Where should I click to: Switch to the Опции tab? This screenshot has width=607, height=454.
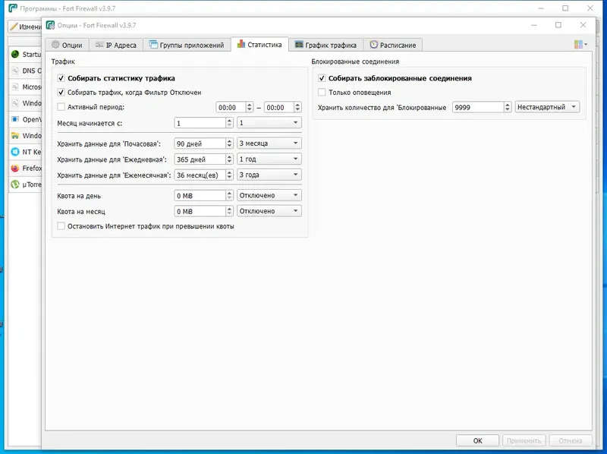point(67,45)
